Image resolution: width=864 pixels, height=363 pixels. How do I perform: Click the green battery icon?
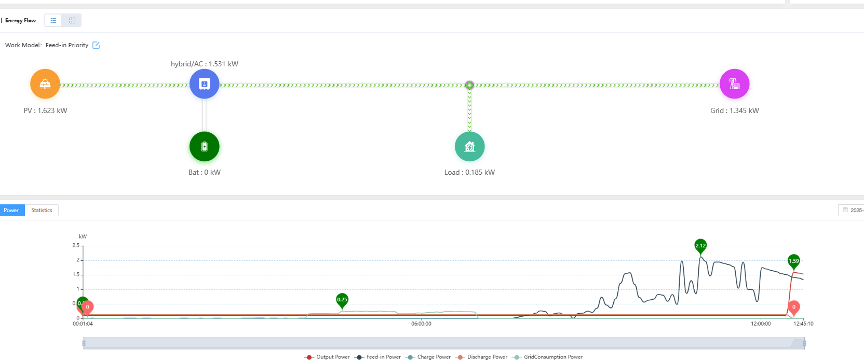204,147
